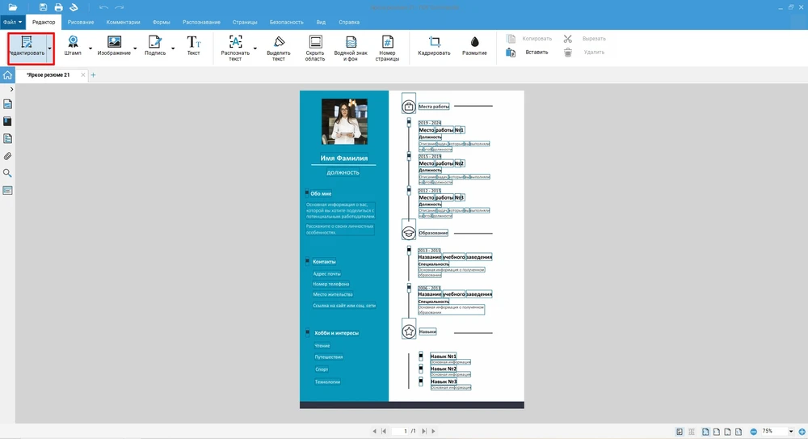Click the Hide area (Скрыть область) tool

tap(315, 48)
